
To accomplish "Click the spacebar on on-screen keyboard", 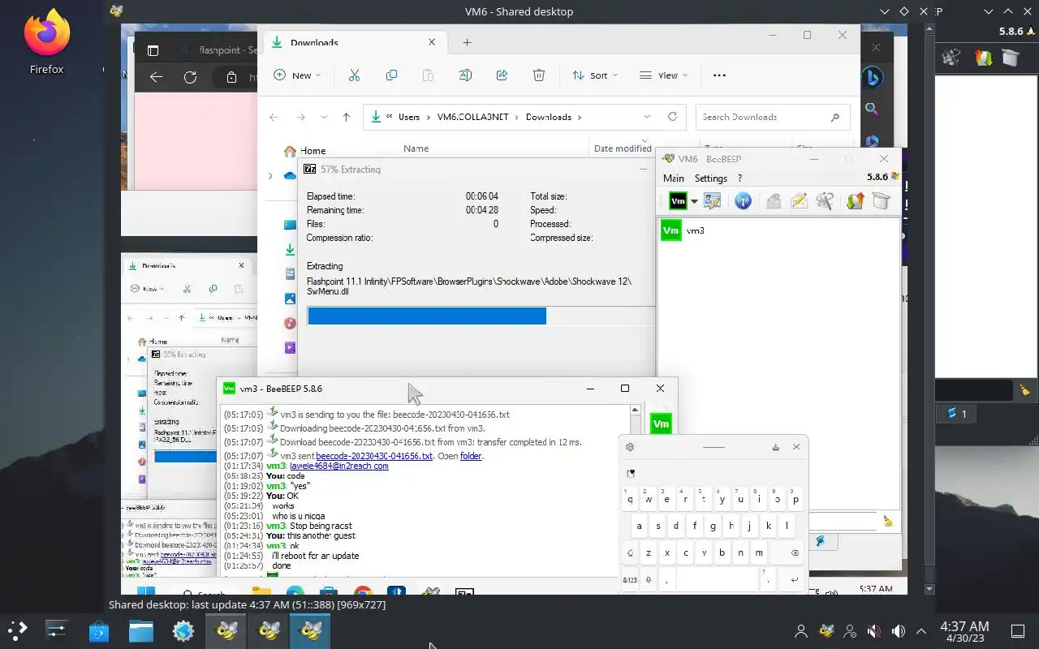I will (717, 580).
